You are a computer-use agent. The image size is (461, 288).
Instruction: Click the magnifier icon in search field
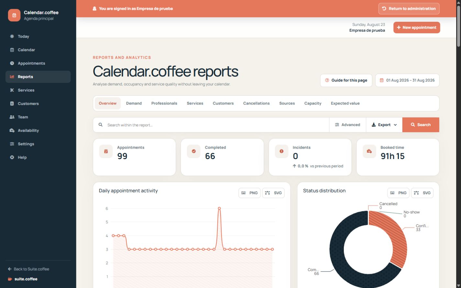[101, 125]
